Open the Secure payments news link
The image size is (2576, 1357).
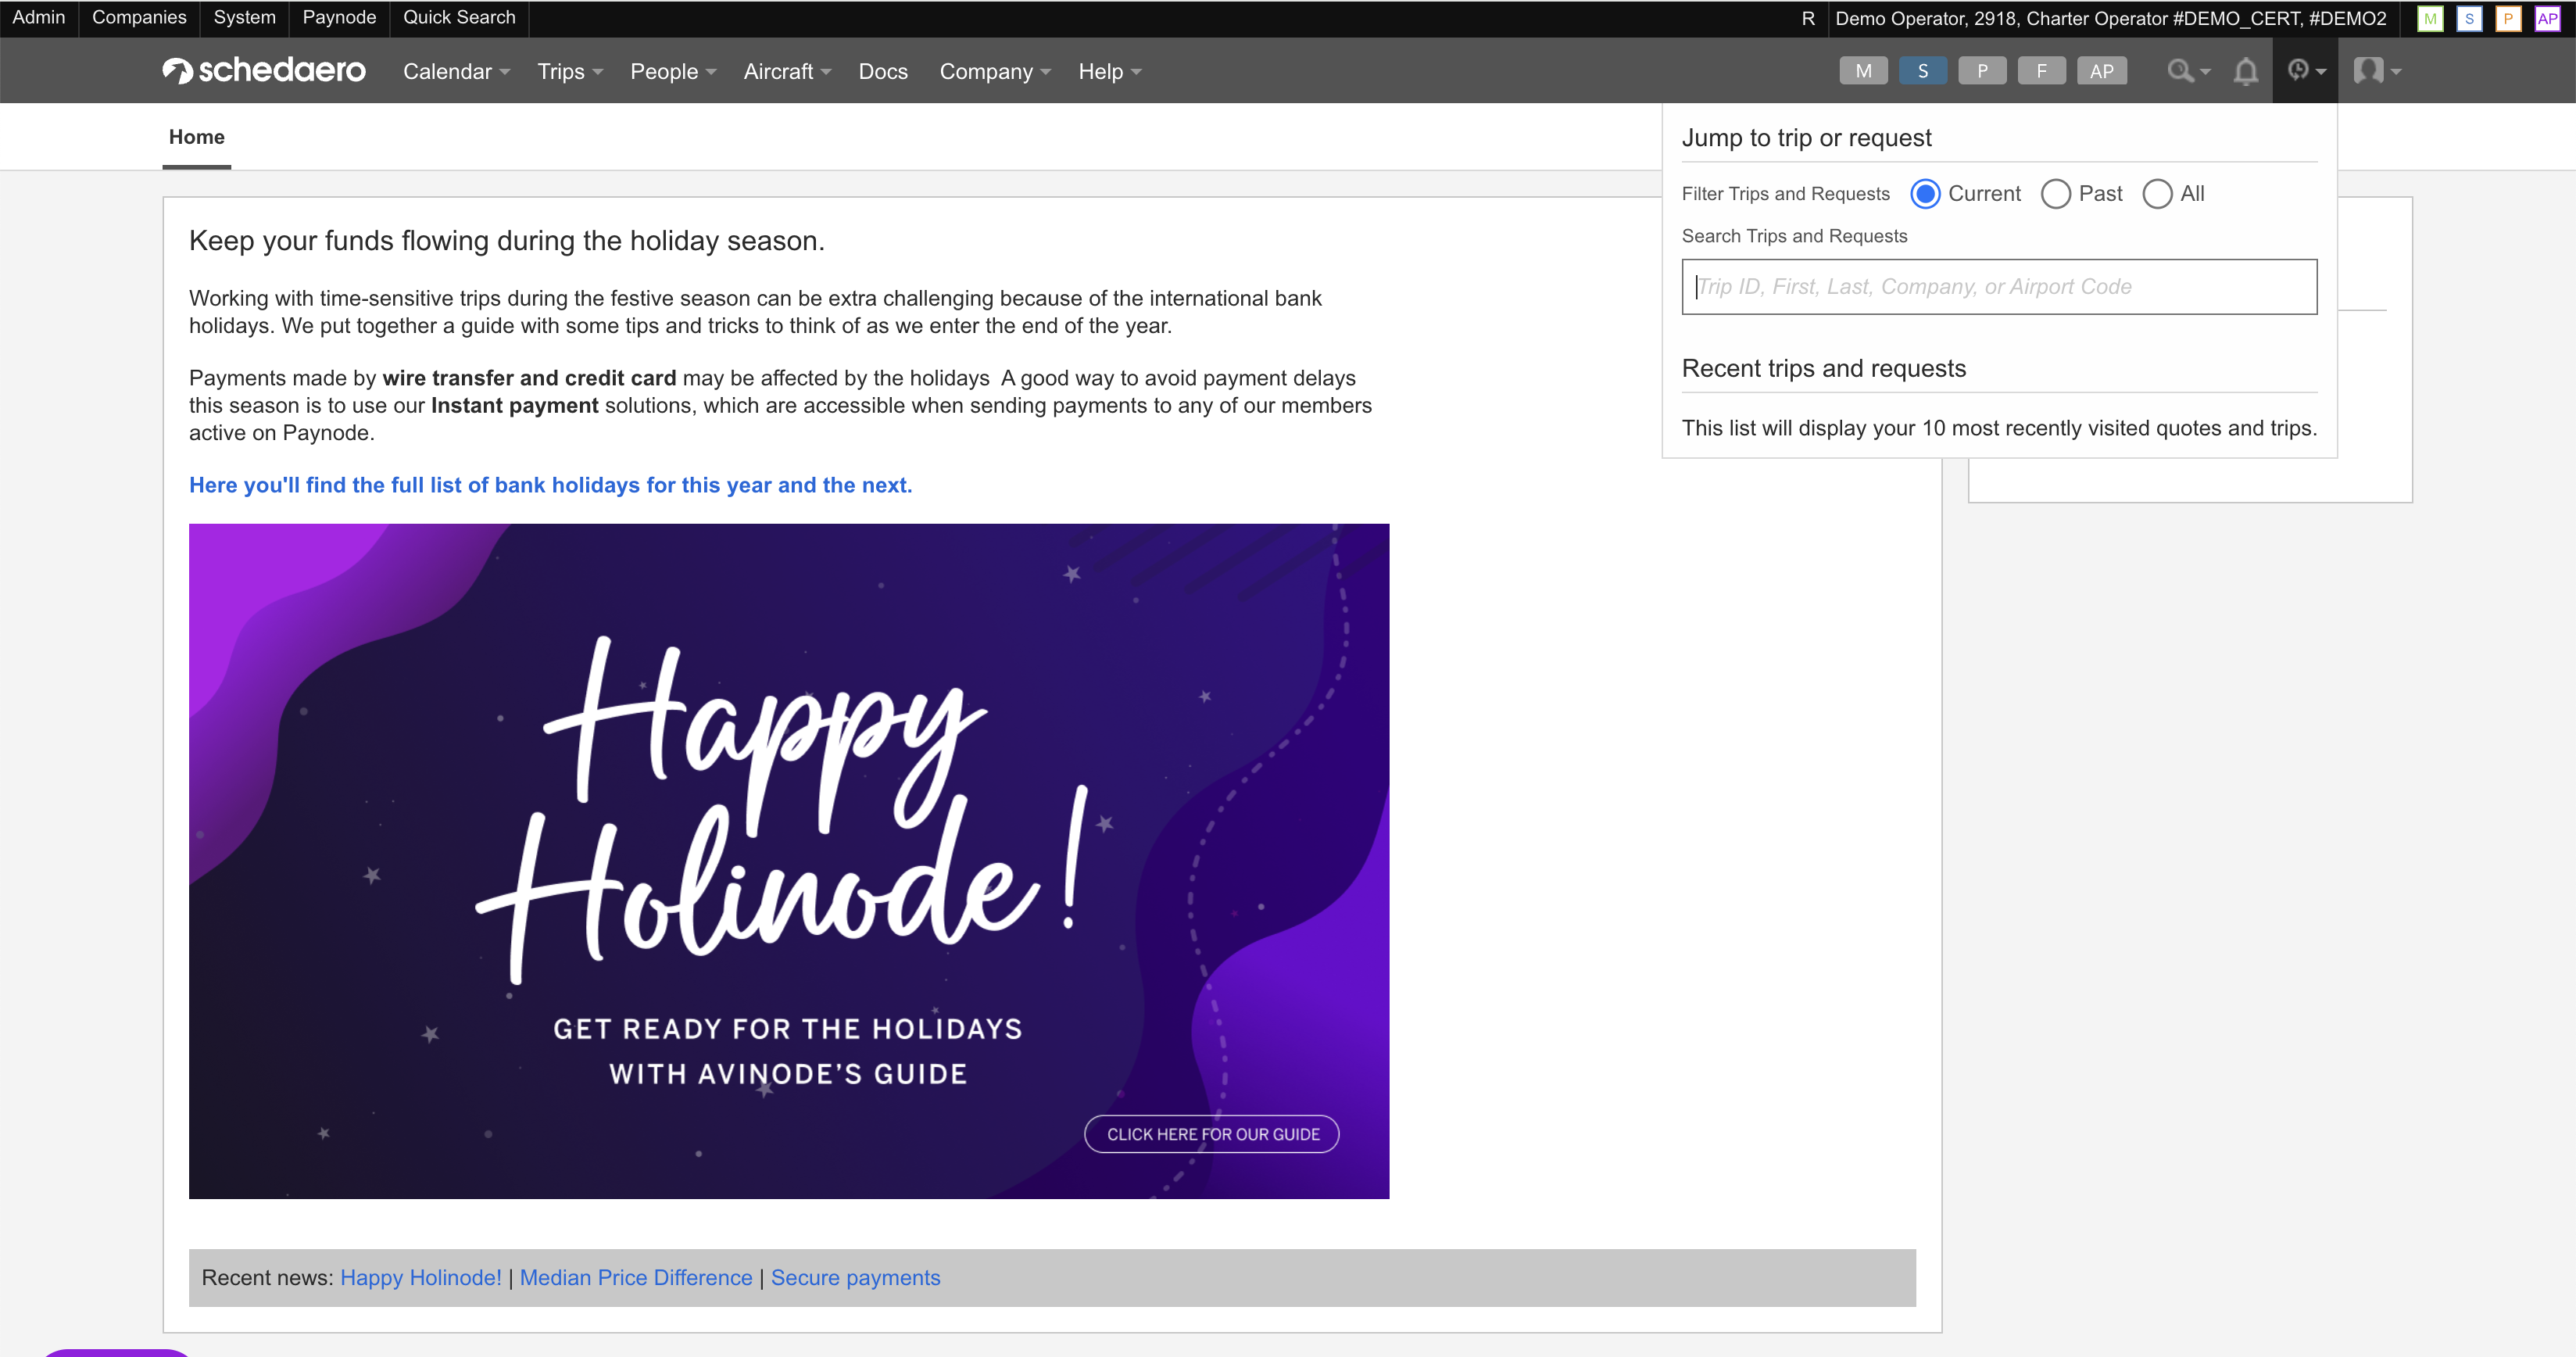coord(855,1277)
